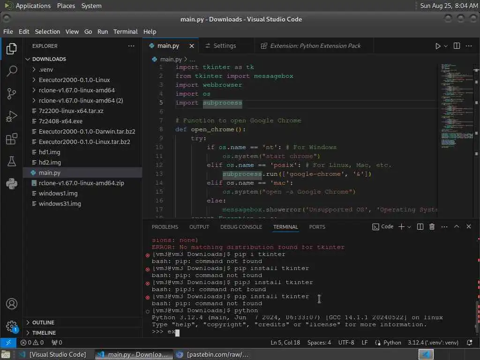Open notifications bell in status bar

[469, 343]
